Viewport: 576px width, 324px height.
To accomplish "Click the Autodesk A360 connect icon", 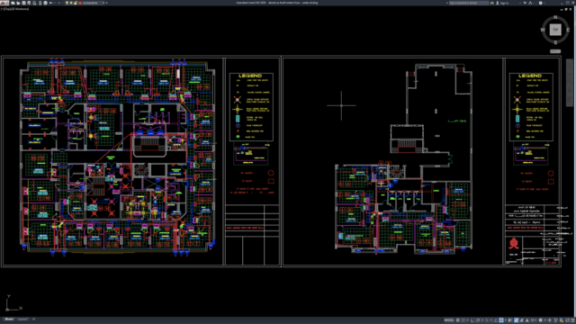I will pos(530,3).
